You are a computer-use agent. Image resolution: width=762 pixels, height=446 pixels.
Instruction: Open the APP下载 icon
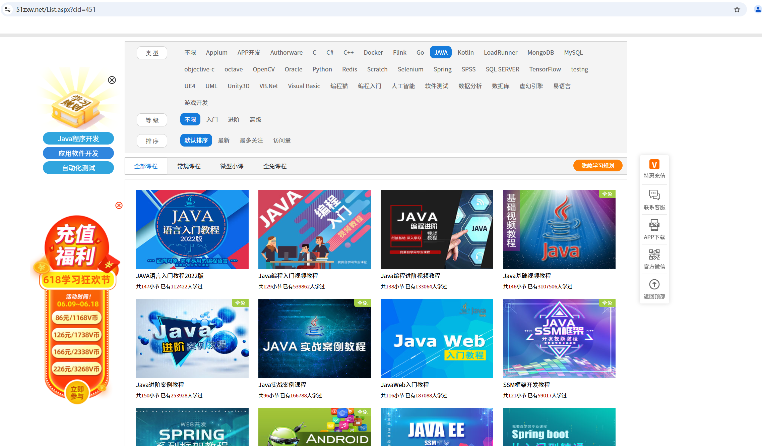[654, 225]
